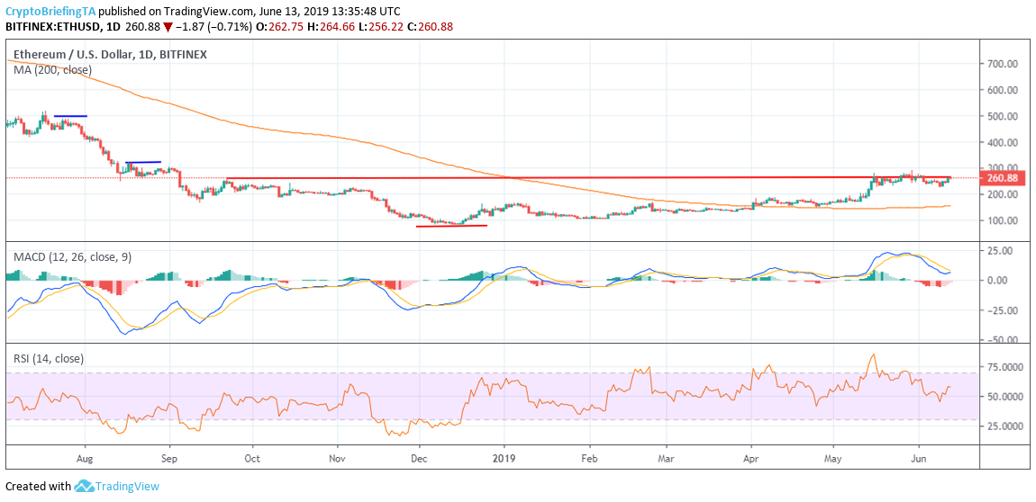1036x502 pixels.
Task: Click the blue line near 500 in late July
Action: point(70,116)
